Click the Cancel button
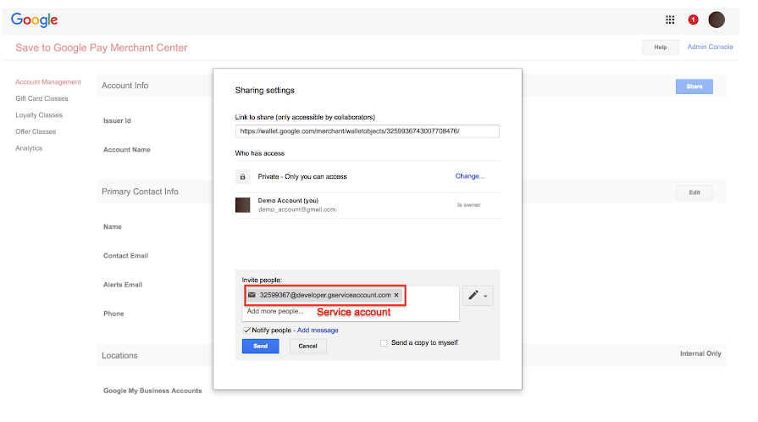The image size is (758, 422). tap(308, 346)
